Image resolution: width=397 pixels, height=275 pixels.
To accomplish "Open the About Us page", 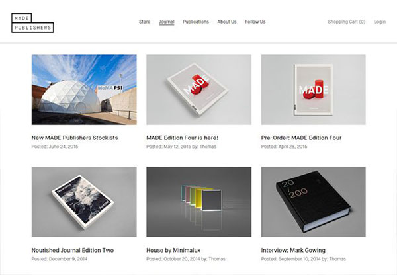I will tap(227, 22).
